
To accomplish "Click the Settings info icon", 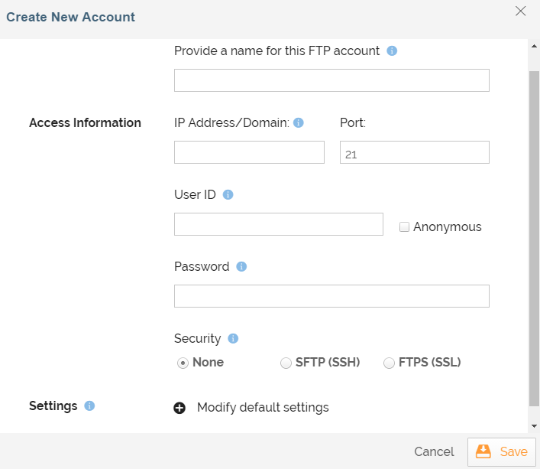I will tap(89, 406).
